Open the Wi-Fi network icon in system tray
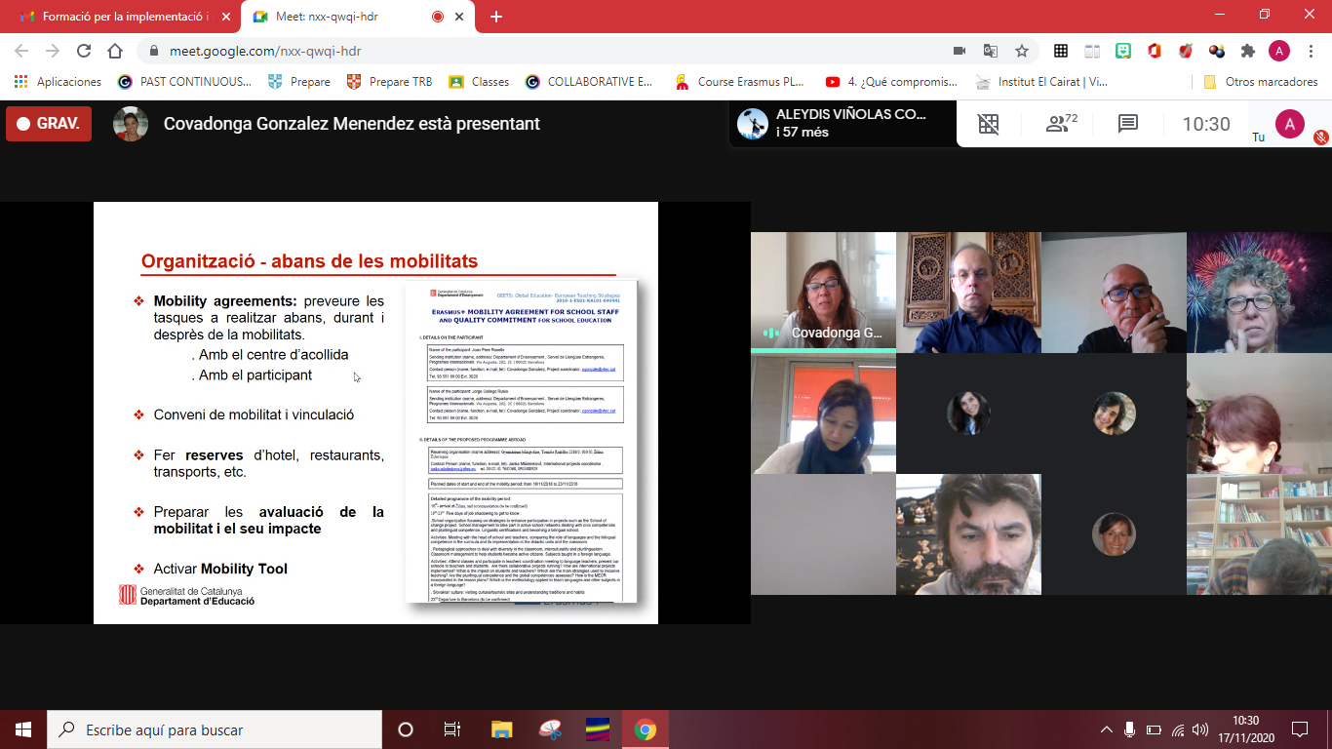The width and height of the screenshot is (1332, 749). pyautogui.click(x=1177, y=729)
